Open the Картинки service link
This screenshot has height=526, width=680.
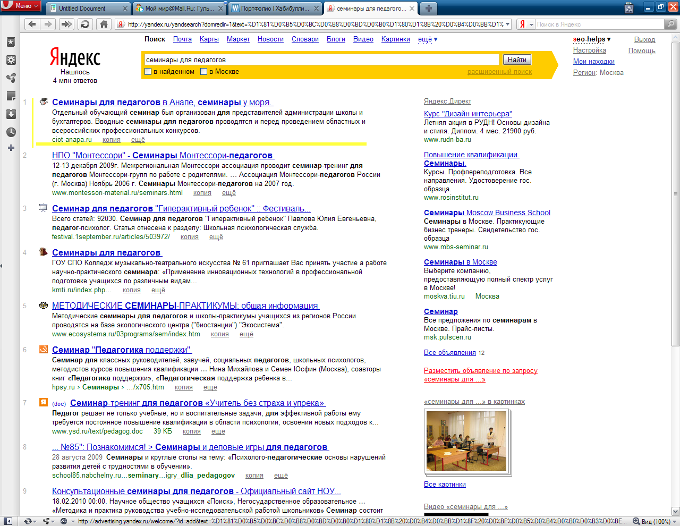pyautogui.click(x=396, y=39)
